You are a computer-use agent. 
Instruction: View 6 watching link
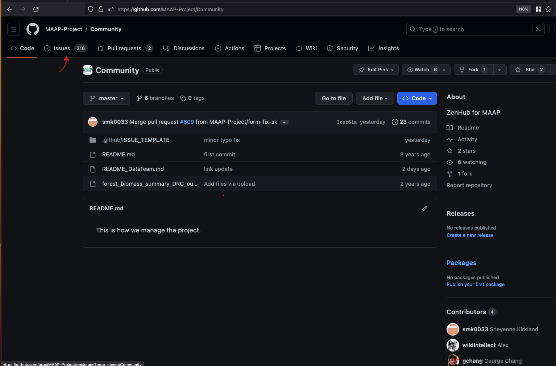472,162
